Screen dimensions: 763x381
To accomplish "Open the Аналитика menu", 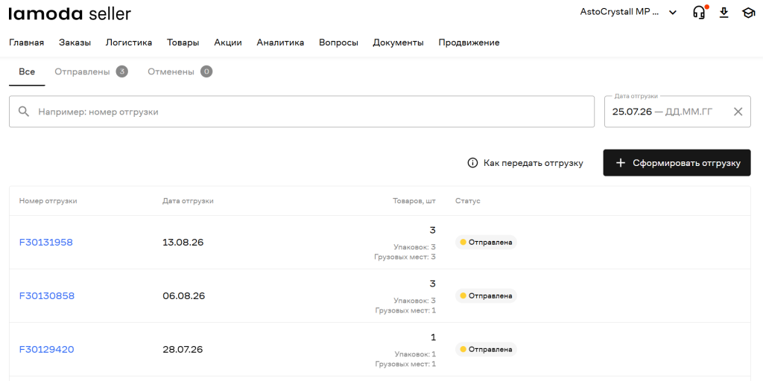I will click(280, 42).
